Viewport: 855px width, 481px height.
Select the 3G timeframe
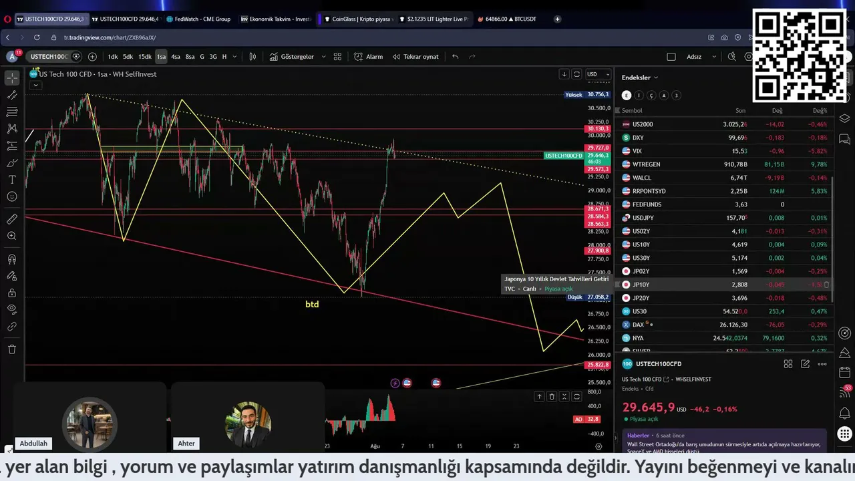(213, 57)
